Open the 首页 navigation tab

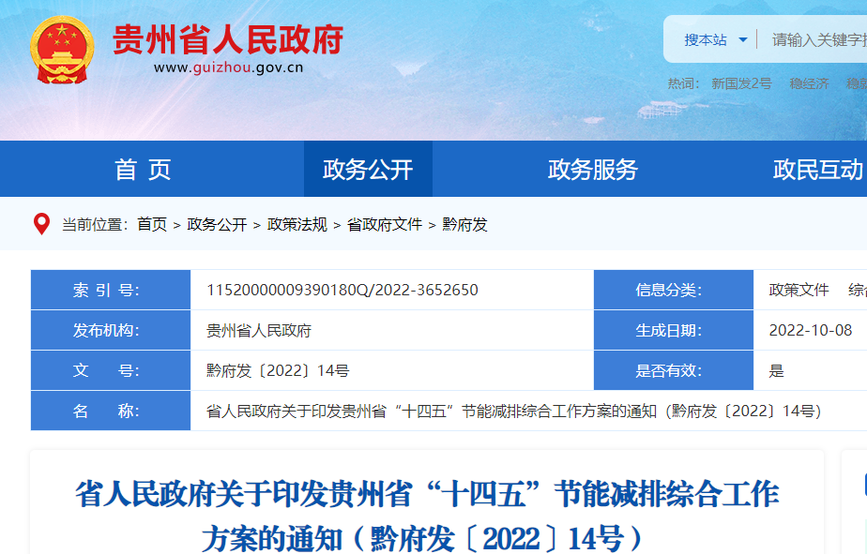(143, 170)
